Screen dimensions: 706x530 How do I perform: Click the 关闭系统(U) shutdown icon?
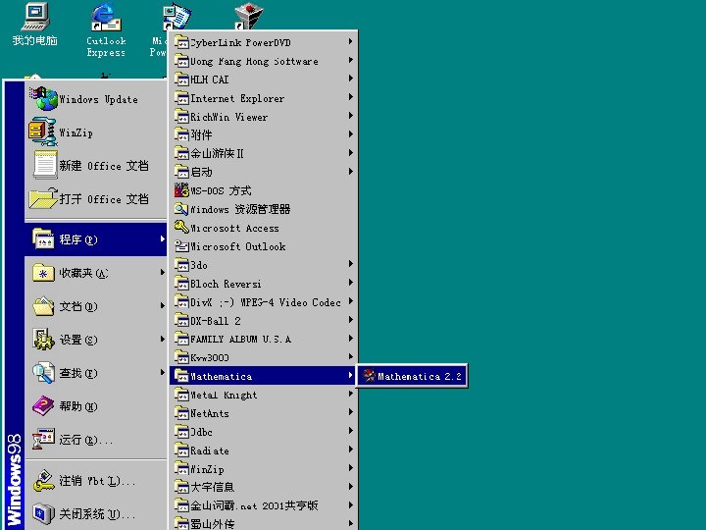coord(44,513)
